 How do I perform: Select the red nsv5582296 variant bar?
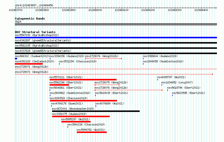coord(59,85)
